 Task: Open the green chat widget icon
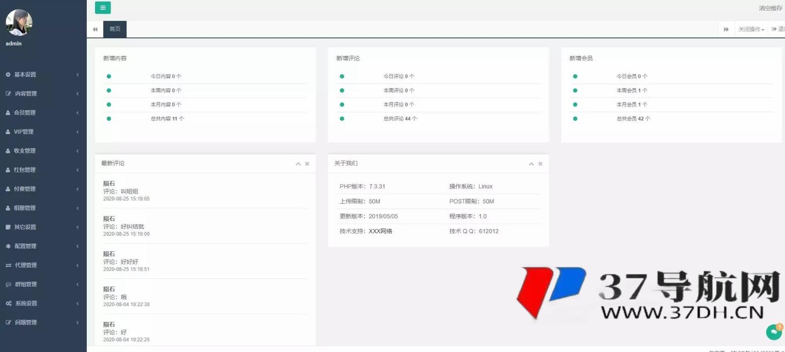click(774, 332)
